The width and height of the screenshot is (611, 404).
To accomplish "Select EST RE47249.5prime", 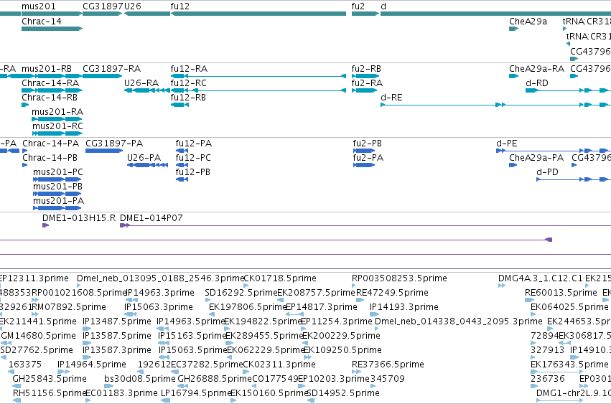I will pyautogui.click(x=393, y=293).
